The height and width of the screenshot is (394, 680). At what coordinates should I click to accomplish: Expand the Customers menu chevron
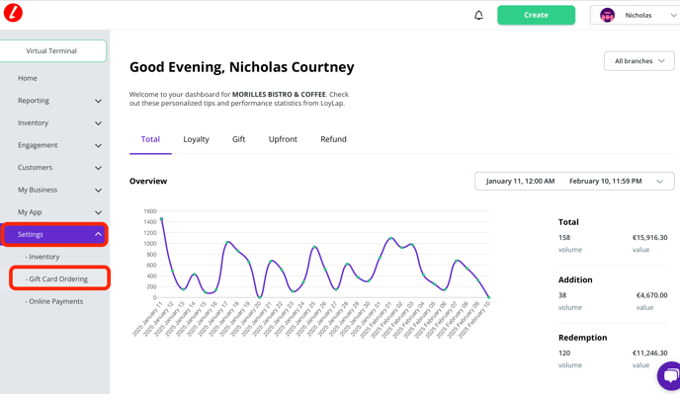[99, 168]
